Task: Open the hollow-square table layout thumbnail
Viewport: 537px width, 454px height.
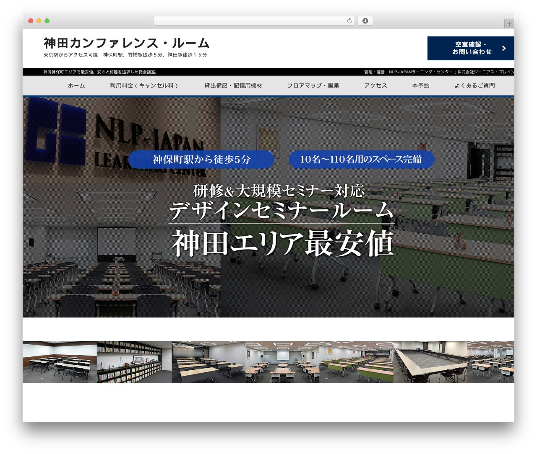Action: pyautogui.click(x=430, y=362)
